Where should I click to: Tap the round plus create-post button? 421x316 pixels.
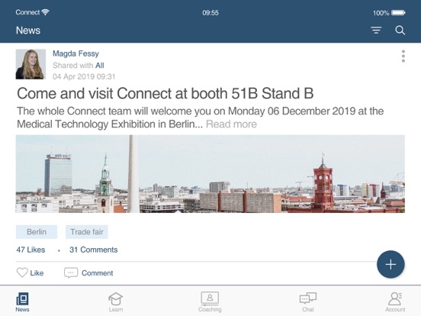point(390,264)
